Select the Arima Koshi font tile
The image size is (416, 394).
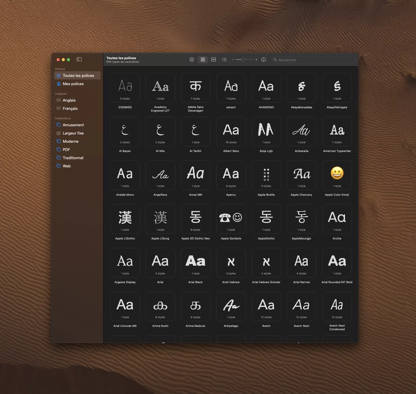(x=160, y=306)
